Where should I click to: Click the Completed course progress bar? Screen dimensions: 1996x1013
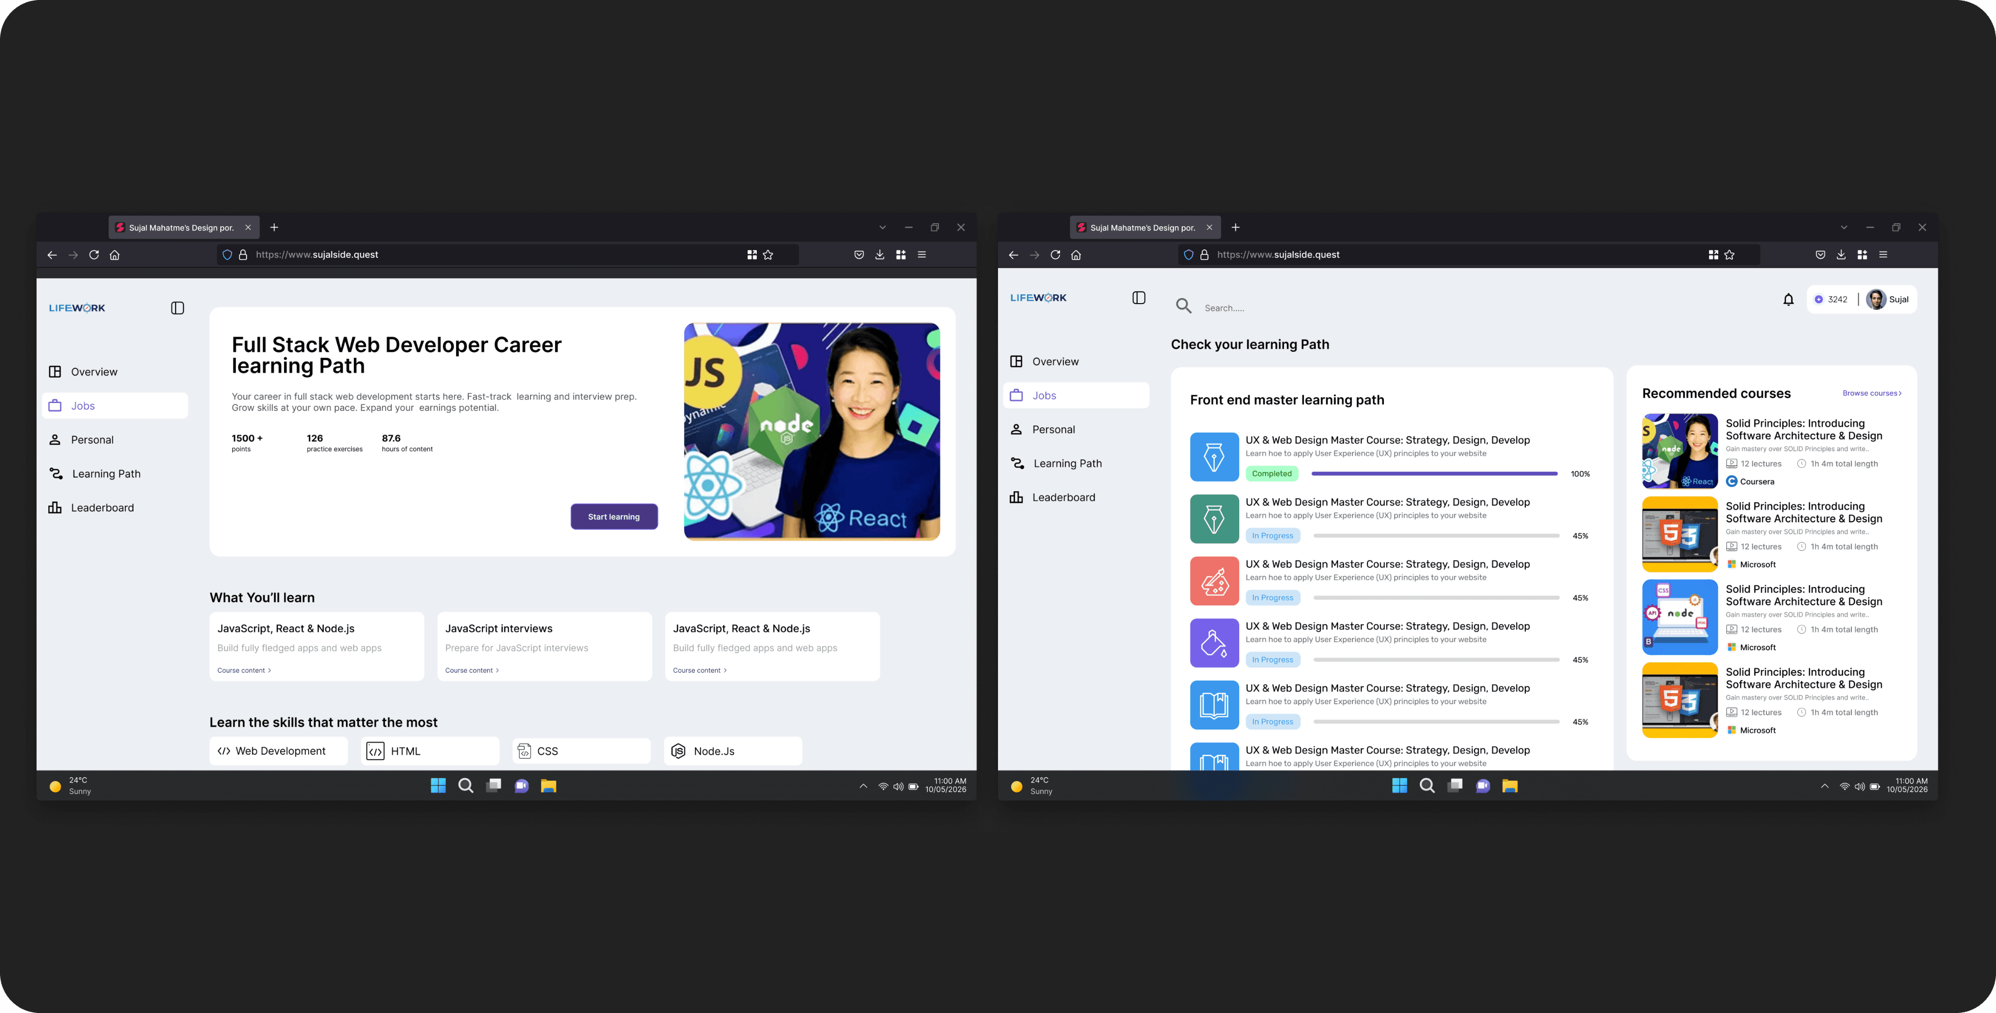pos(1434,474)
